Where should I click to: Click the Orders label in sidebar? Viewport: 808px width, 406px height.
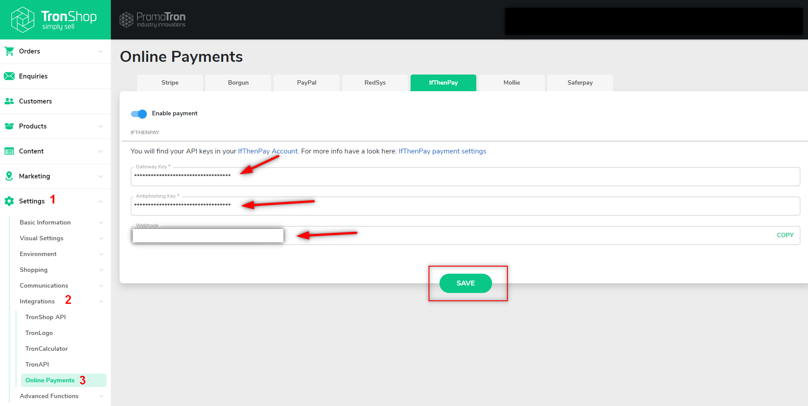[29, 51]
